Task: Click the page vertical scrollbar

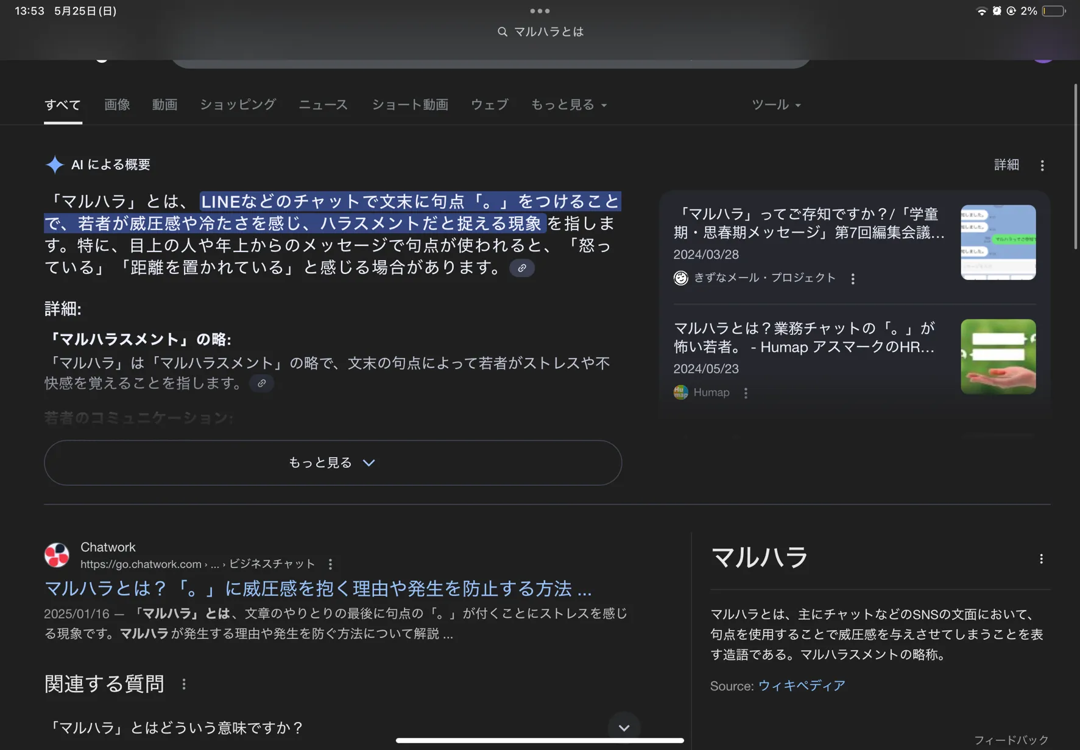Action: tap(1076, 166)
